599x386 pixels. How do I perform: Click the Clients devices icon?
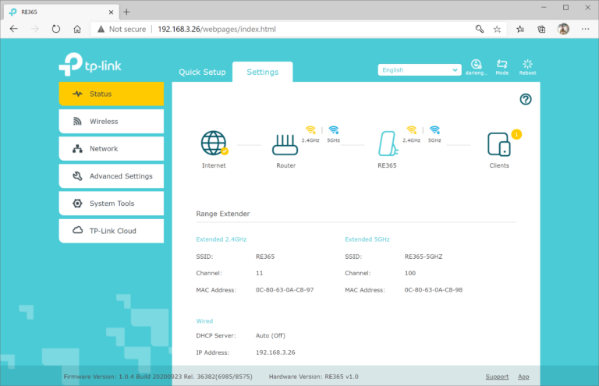click(x=499, y=144)
